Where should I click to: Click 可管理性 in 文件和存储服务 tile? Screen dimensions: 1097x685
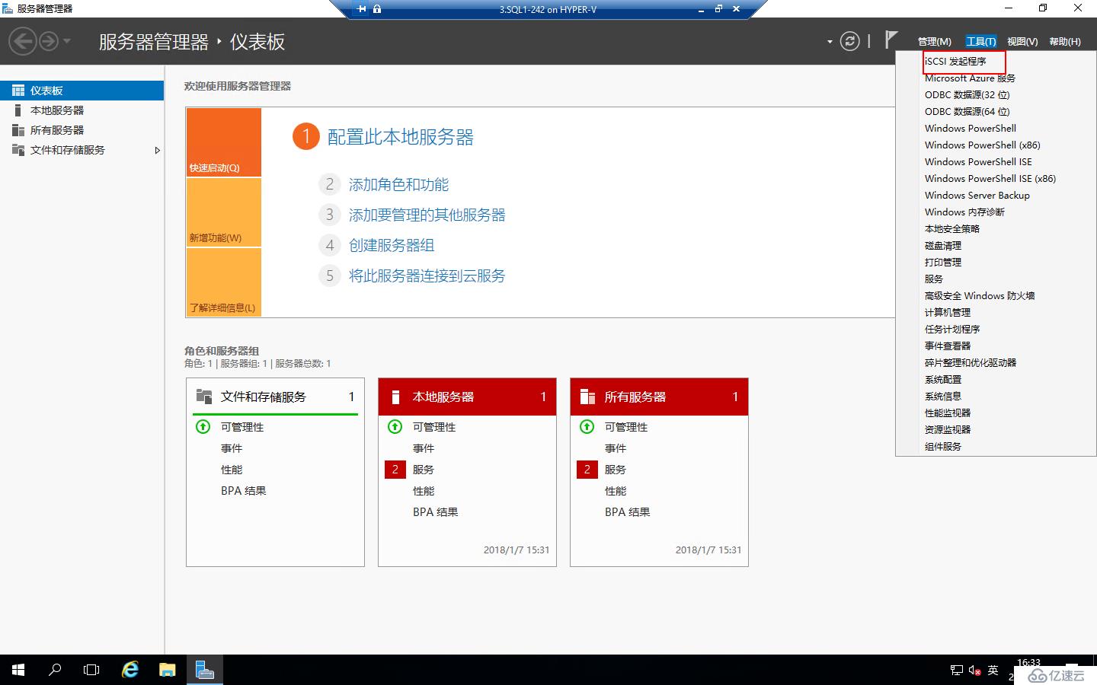242,427
